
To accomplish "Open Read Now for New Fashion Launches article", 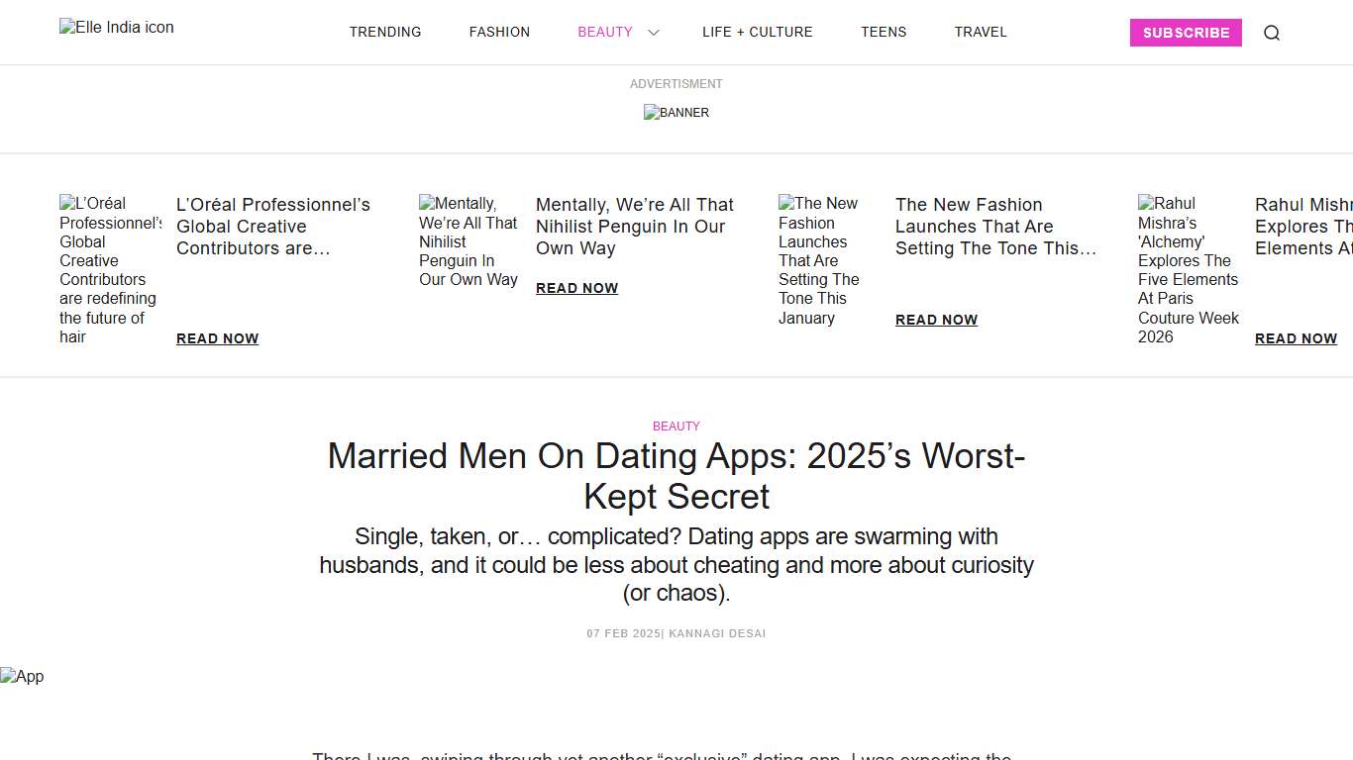I will tap(936, 320).
